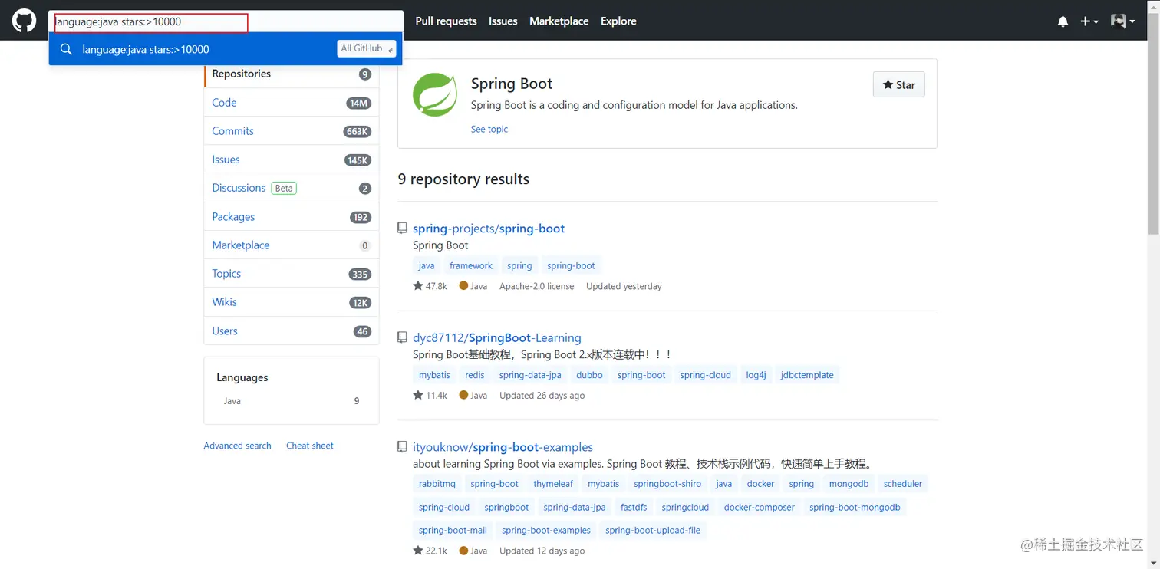Image resolution: width=1160 pixels, height=569 pixels.
Task: Click the spring-boot-upload-file topic tag
Action: 653,530
